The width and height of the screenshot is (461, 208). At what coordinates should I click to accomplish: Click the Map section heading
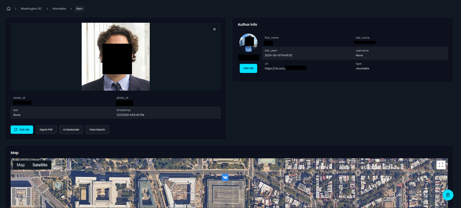(x=15, y=153)
